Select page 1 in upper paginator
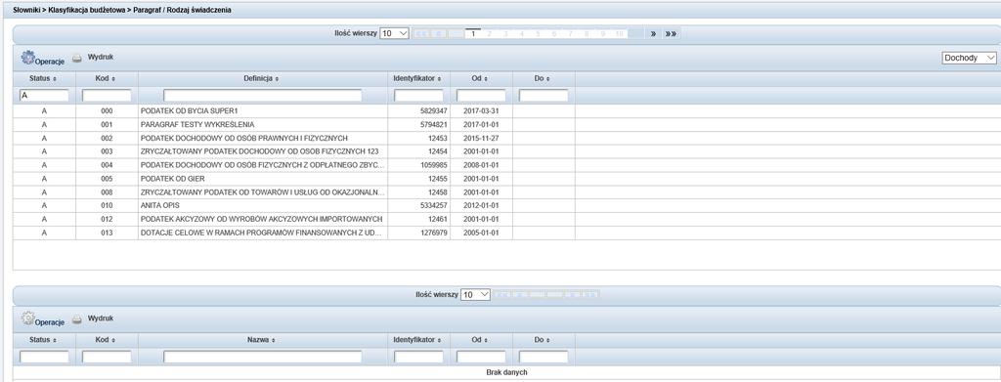1001x382 pixels. 473,34
